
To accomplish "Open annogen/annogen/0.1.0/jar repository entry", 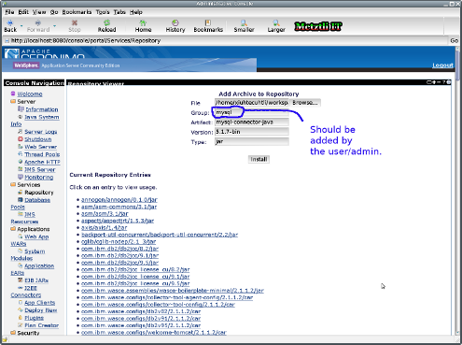I will click(x=119, y=199).
